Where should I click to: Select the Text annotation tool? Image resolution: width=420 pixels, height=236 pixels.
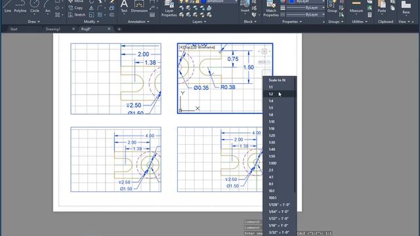124,7
